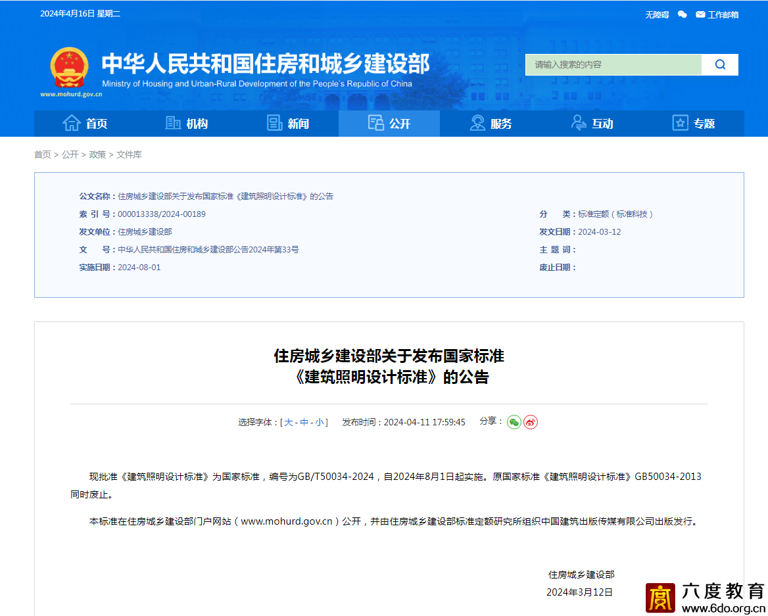Go to 新闻 news tab
The height and width of the screenshot is (616, 768).
(x=288, y=124)
